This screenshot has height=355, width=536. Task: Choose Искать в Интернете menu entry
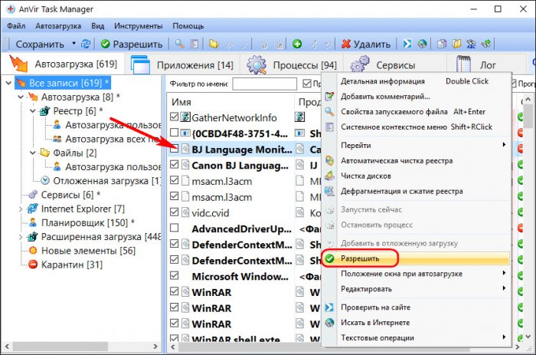375,323
